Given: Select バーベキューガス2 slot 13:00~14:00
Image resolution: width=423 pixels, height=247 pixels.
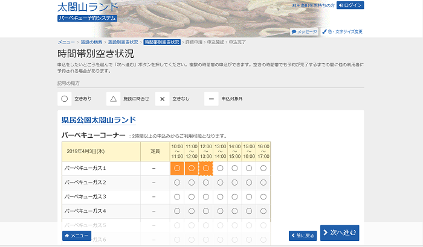Looking at the screenshot, I should click(x=220, y=183).
